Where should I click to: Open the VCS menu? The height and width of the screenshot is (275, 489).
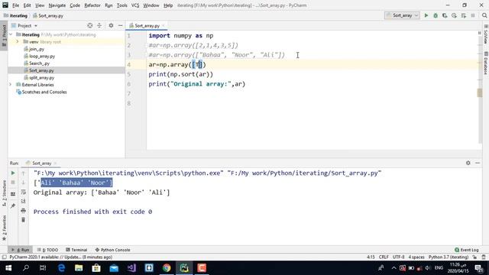pyautogui.click(x=135, y=5)
